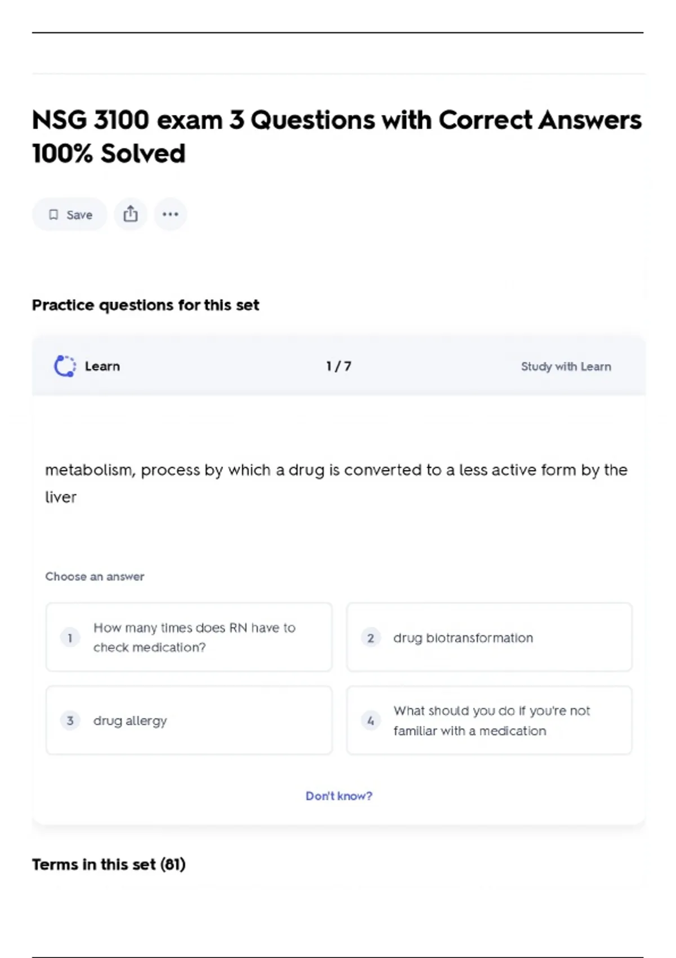Click the "Terms in this set (81)" heading
Viewport: 676px width, 958px height.
tap(109, 864)
